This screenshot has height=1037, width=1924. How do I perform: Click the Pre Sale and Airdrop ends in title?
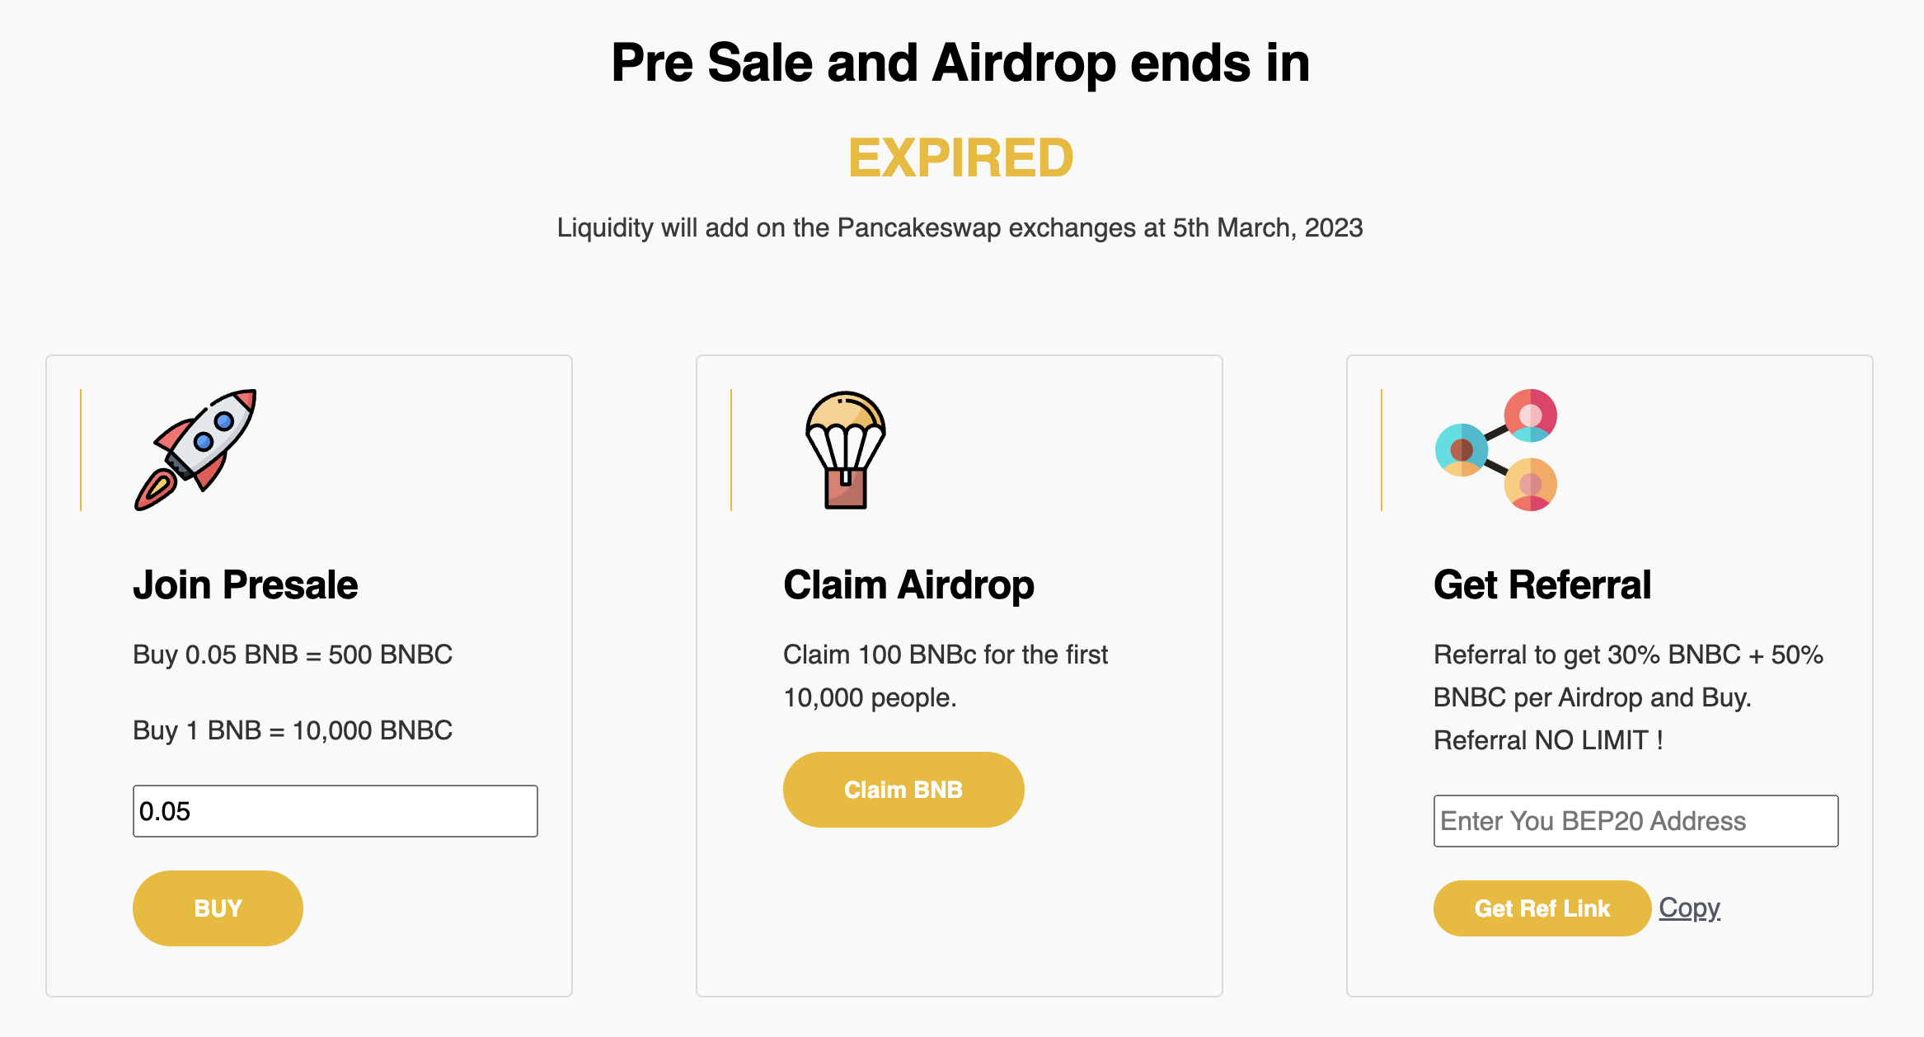pyautogui.click(x=960, y=63)
